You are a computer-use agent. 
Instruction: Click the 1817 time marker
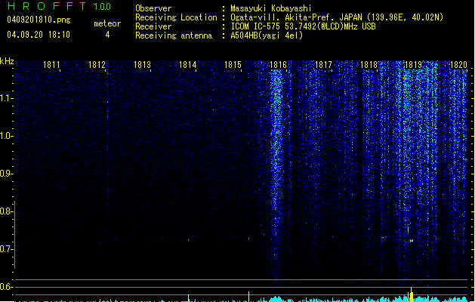[323, 65]
